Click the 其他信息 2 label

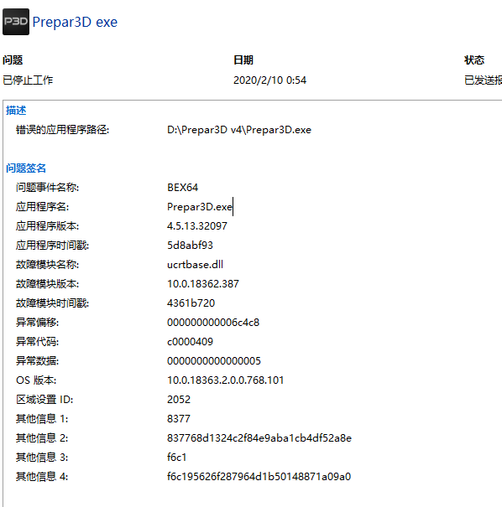42,438
